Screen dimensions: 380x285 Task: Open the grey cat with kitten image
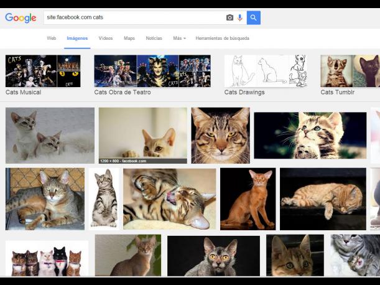coord(355,255)
